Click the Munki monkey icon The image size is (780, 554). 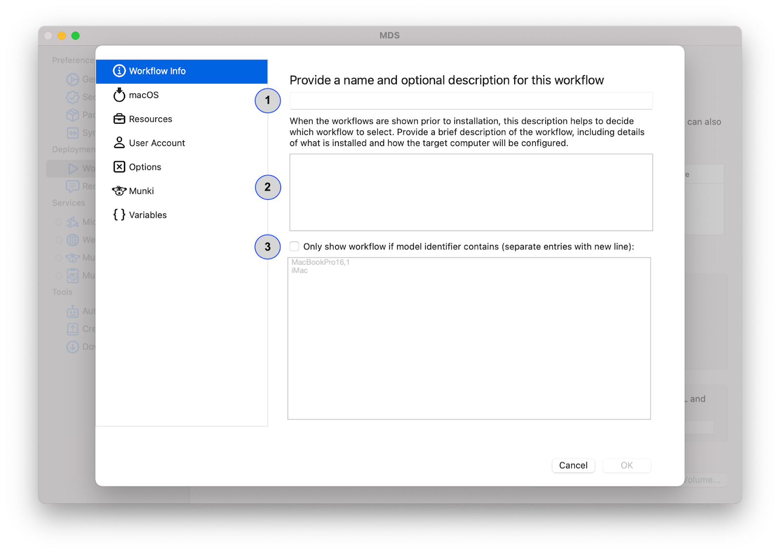click(x=119, y=191)
